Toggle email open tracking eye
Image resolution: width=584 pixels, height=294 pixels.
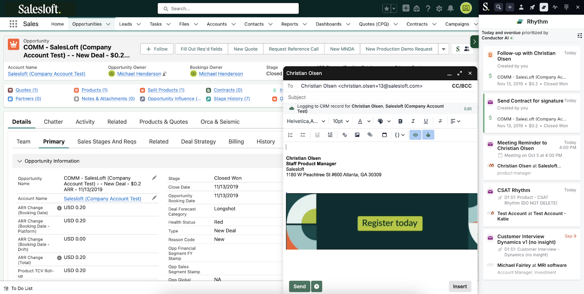coord(415,135)
